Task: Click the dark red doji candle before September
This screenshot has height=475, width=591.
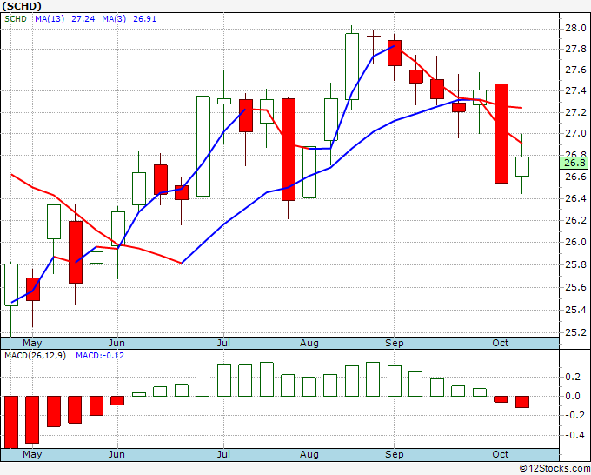Action: 373,37
